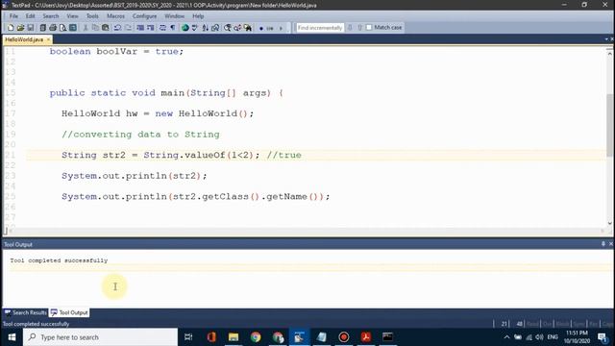Viewport: 615px width, 346px height.
Task: Click the Undo arrow icon
Action: [x=117, y=28]
